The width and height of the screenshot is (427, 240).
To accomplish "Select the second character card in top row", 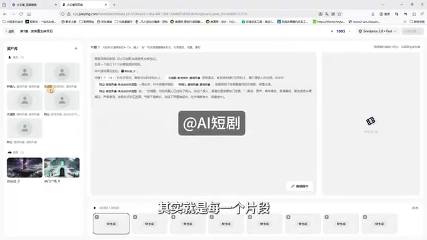I will click(x=62, y=73).
